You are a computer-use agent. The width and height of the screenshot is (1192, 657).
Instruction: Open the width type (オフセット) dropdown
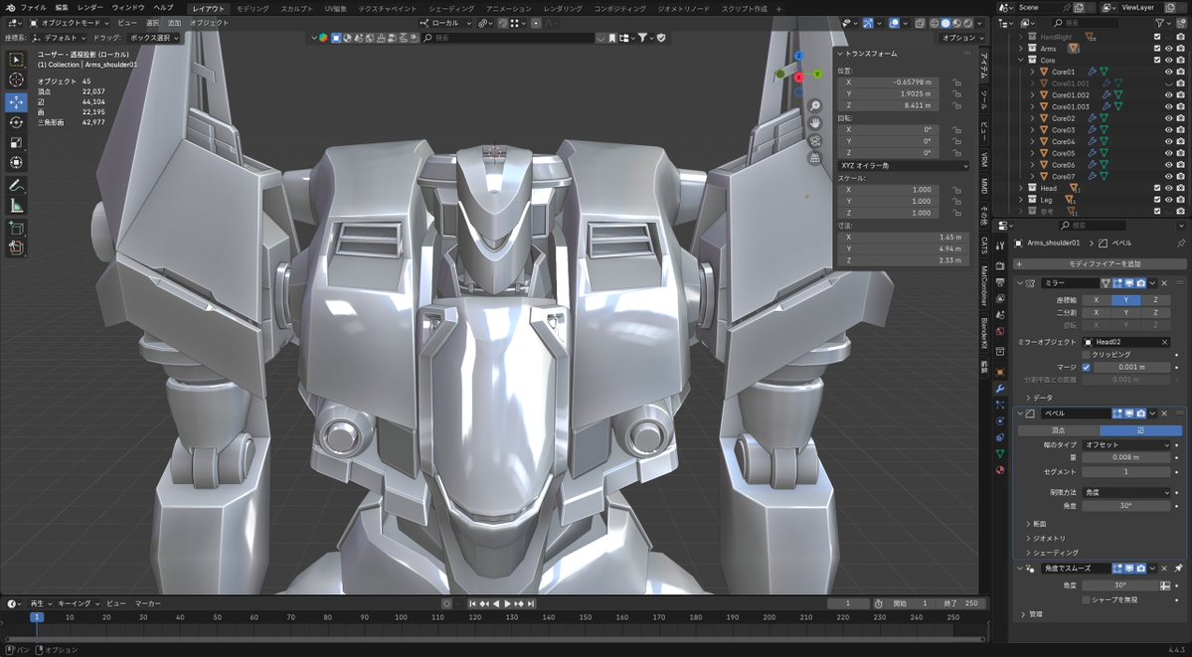coord(1126,445)
